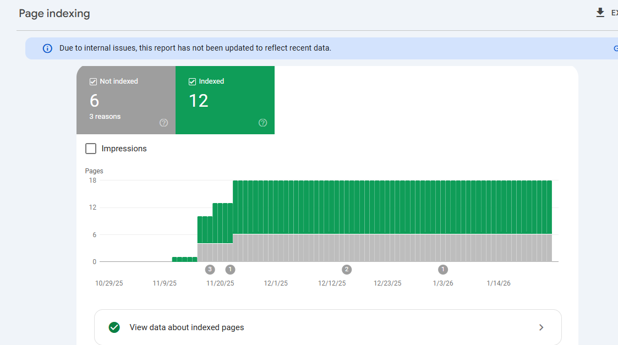This screenshot has height=345, width=618.
Task: Click the Page indexing heading
Action: (54, 13)
